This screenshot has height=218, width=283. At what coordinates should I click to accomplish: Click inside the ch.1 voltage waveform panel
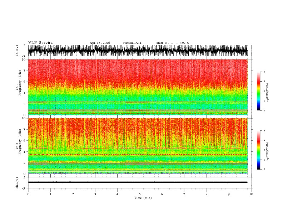pyautogui.click(x=138, y=51)
